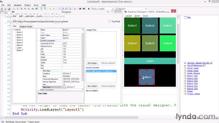The height and width of the screenshot is (123, 219).
Task: Click the sub icon beside Process_Globals
Action: click(185, 94)
